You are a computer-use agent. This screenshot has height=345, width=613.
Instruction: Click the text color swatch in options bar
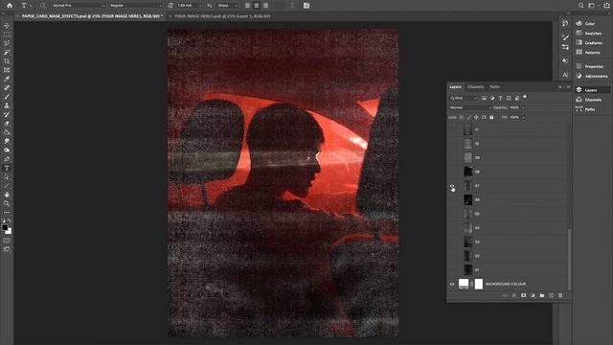coord(279,6)
